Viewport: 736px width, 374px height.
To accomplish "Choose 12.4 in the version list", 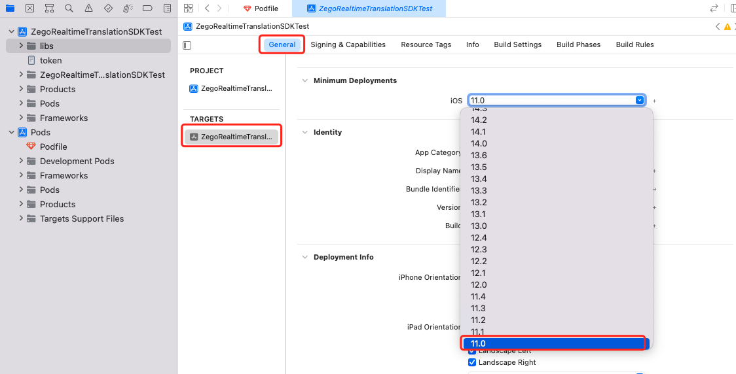I will point(557,237).
